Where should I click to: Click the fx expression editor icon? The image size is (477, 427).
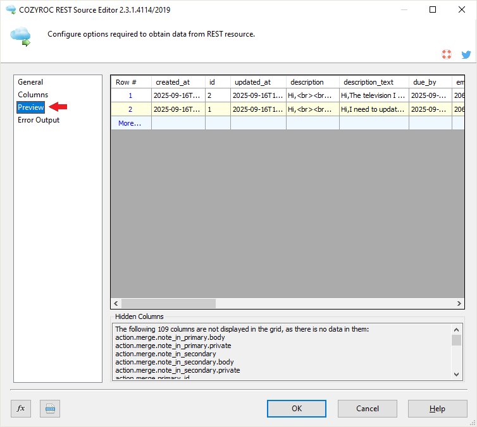pyautogui.click(x=20, y=409)
